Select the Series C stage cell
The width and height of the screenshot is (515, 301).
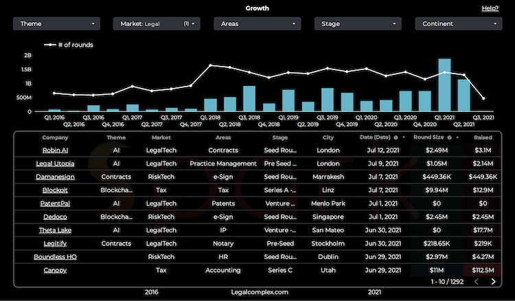coord(280,270)
